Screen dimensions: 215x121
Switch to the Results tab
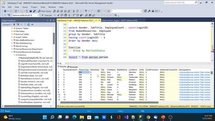coord(62,67)
